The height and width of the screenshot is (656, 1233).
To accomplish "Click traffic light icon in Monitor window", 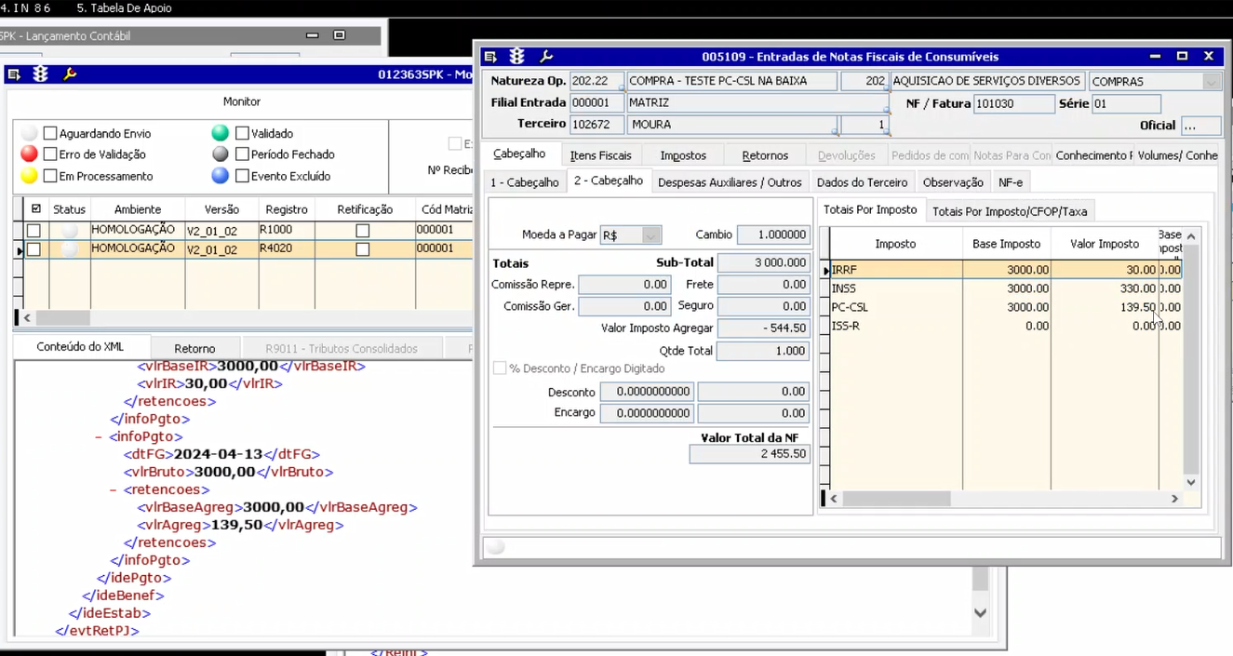I will [41, 74].
